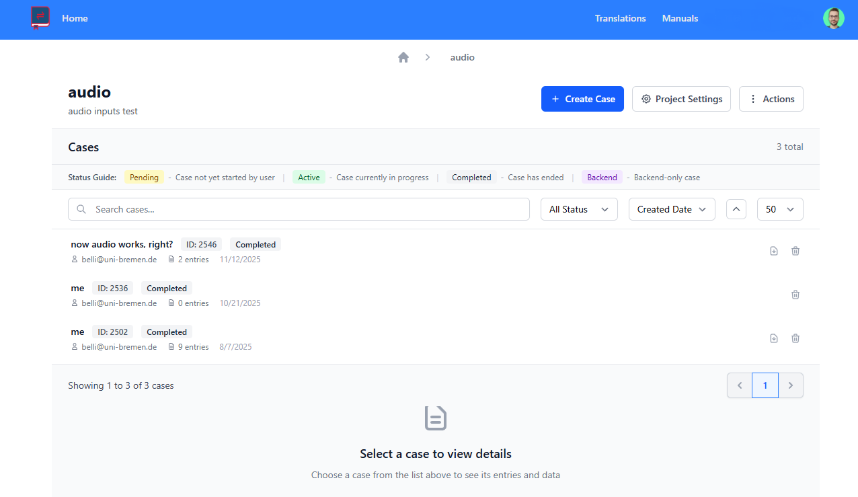Viewport: 858px width, 497px height.
Task: Click '2 entries' on case 2546
Action: coord(193,260)
